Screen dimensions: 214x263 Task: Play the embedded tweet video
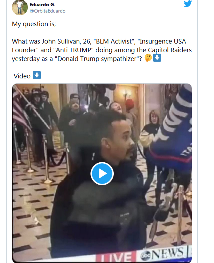[102, 173]
